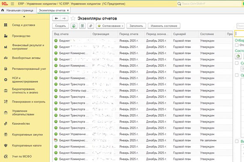Sort by the Состояние column header
This screenshot has width=244, height=162.
pos(212,34)
